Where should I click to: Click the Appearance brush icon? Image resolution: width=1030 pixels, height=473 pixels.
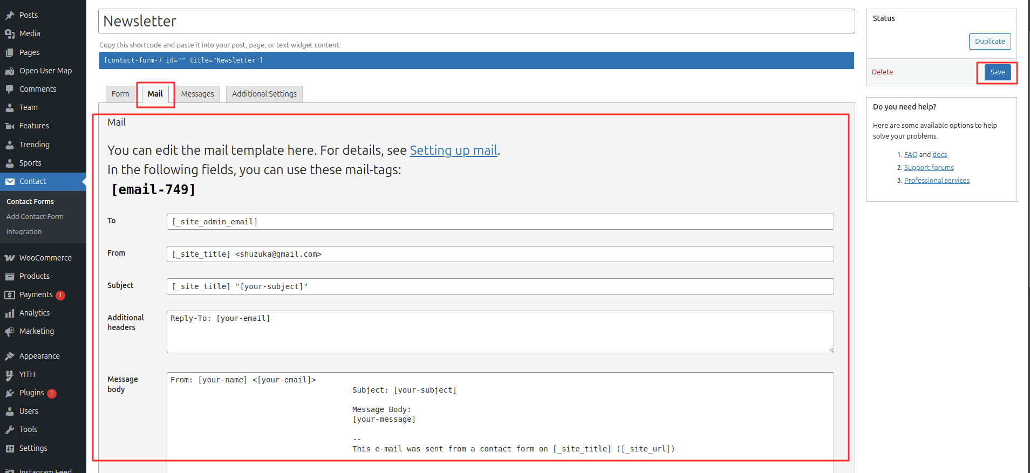pos(10,356)
